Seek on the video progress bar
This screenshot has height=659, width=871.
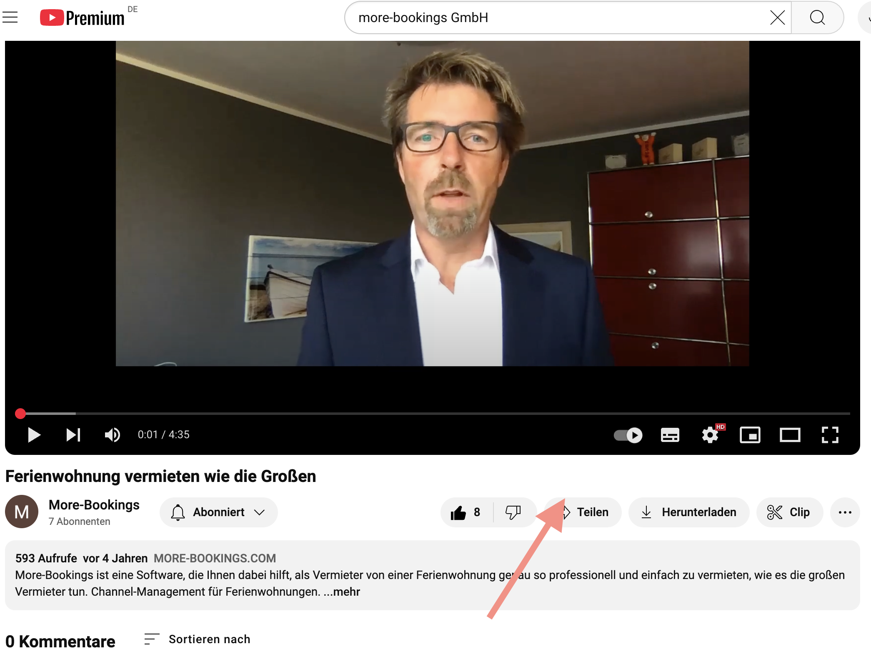point(433,414)
